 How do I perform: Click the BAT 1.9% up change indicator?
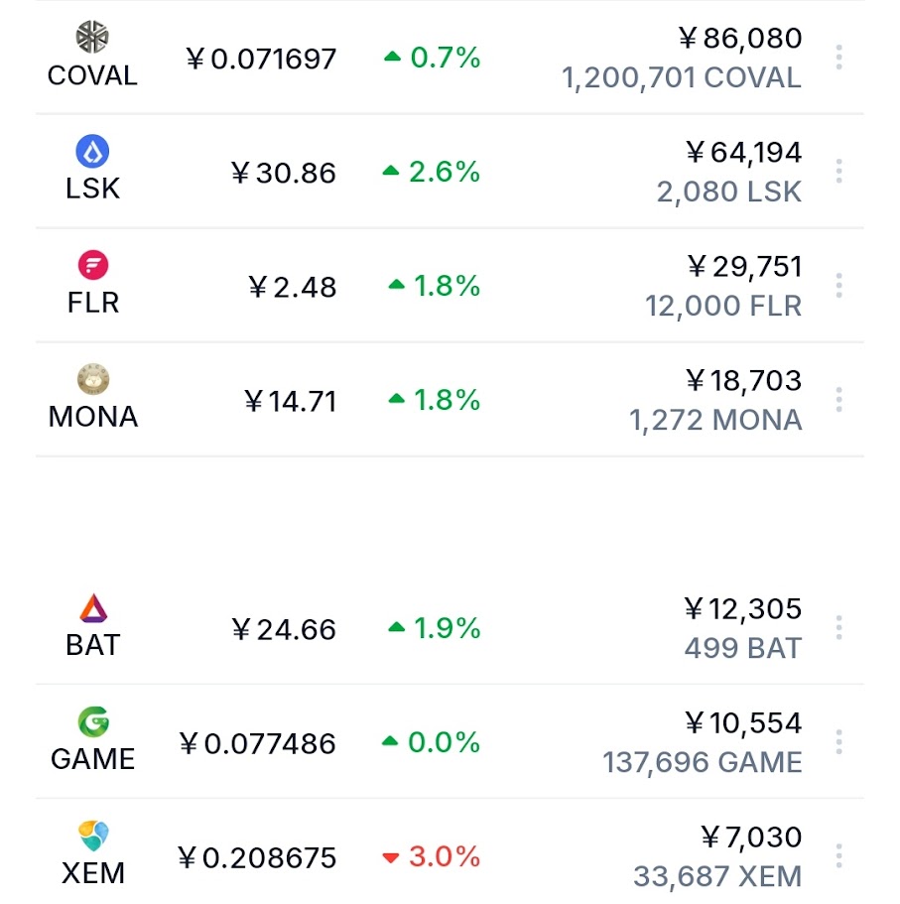click(434, 628)
